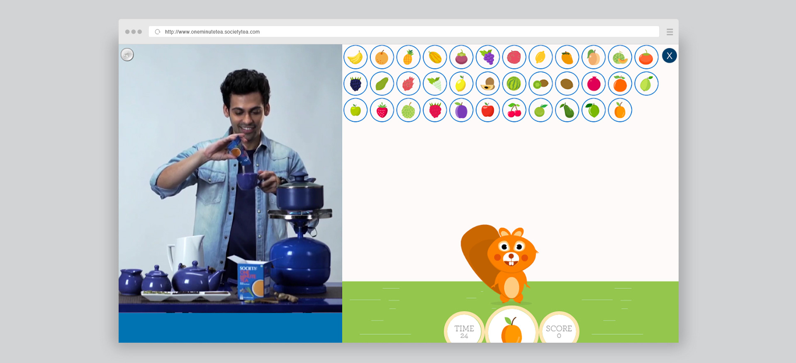Screen dimensions: 796x363
Task: Choose the purple grapes icon
Action: [488, 57]
